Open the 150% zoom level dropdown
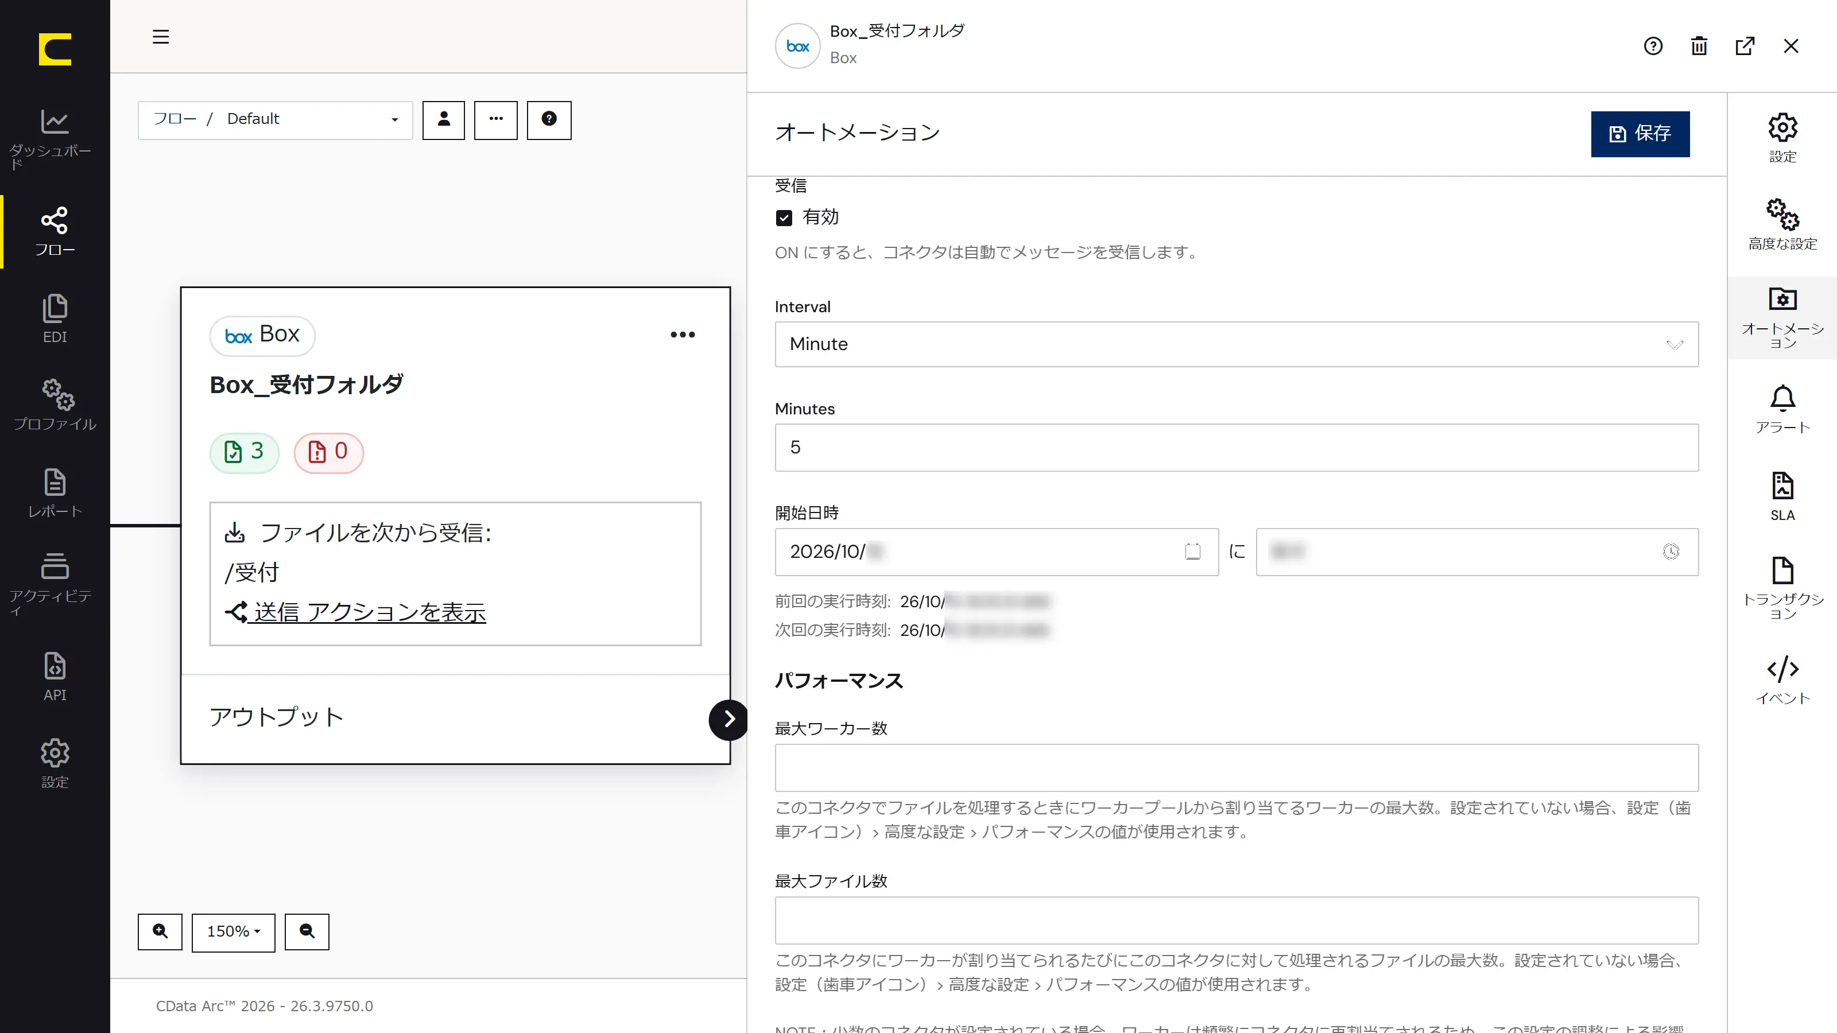The width and height of the screenshot is (1837, 1033). (x=233, y=932)
